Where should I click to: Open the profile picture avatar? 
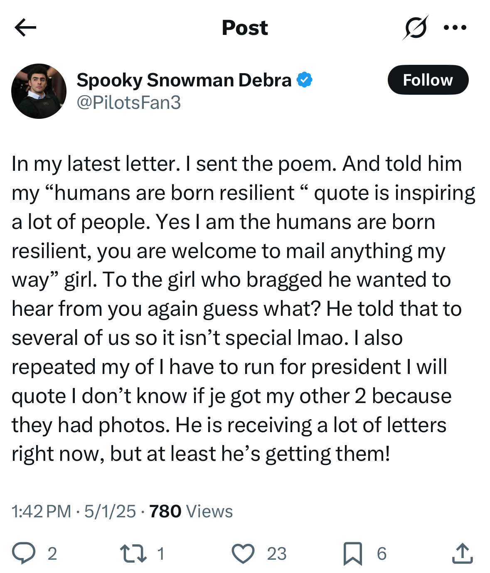pos(39,91)
